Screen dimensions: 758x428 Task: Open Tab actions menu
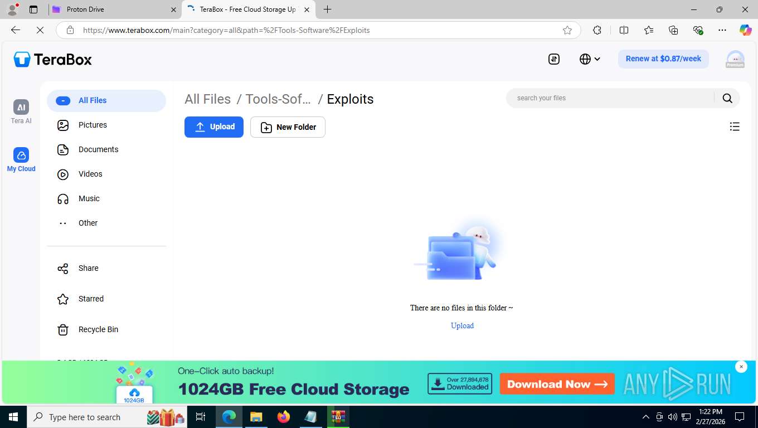(x=33, y=9)
